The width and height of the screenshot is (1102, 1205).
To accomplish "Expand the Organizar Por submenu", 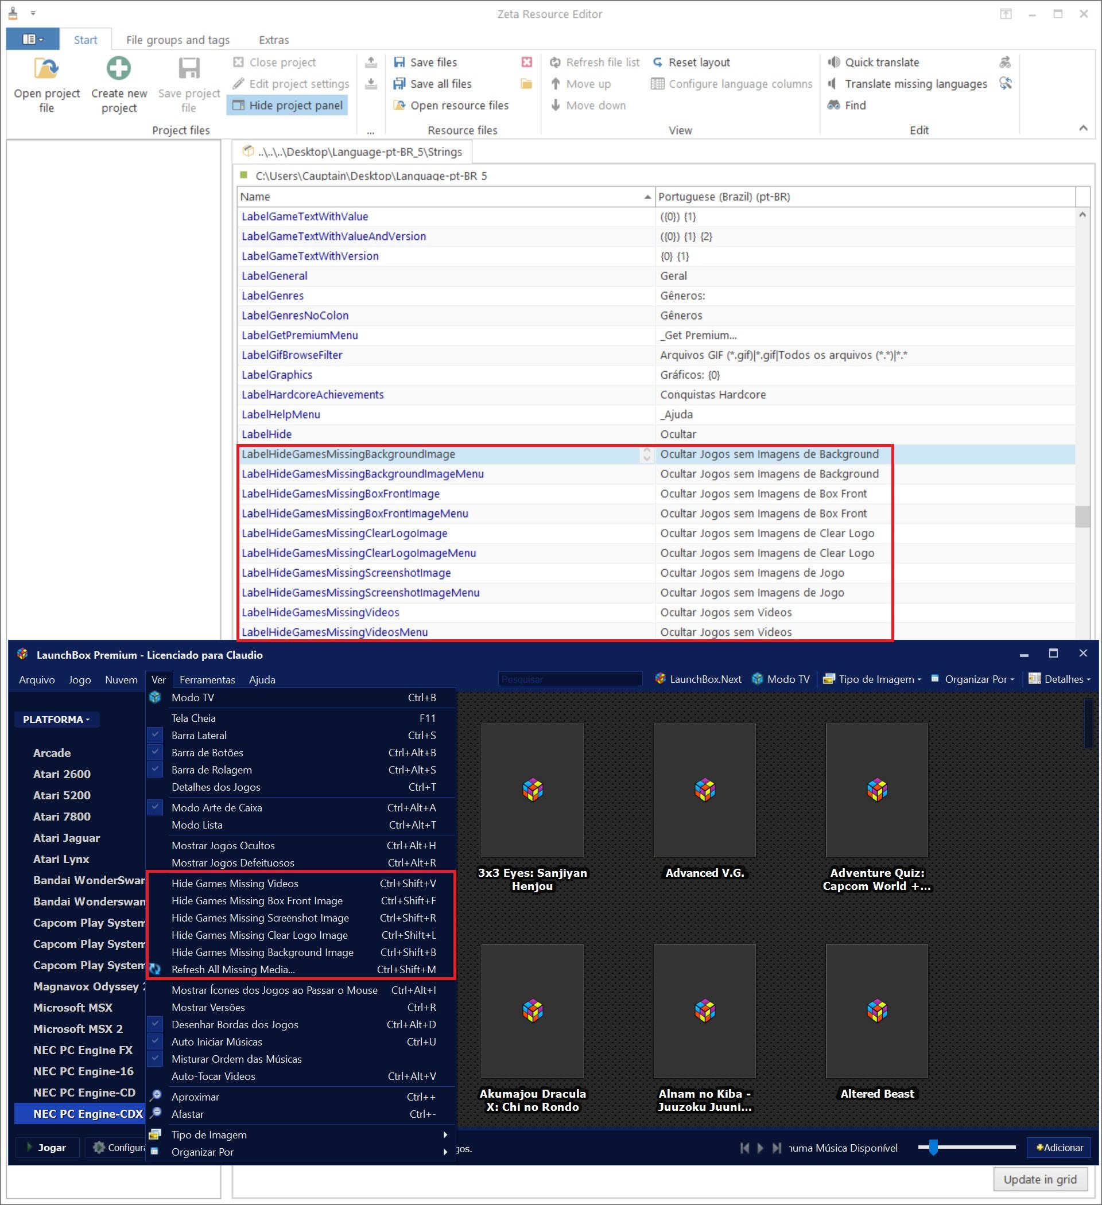I will (301, 1152).
